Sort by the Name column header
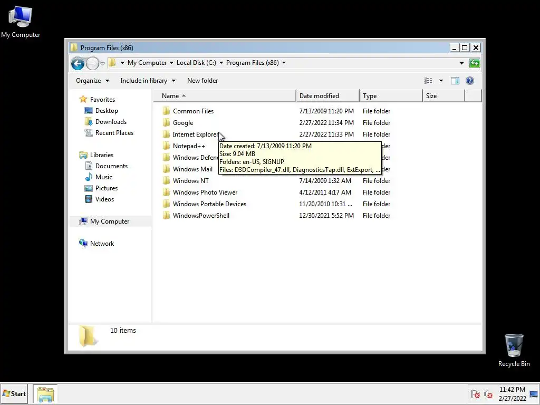The image size is (540, 405). [225, 96]
